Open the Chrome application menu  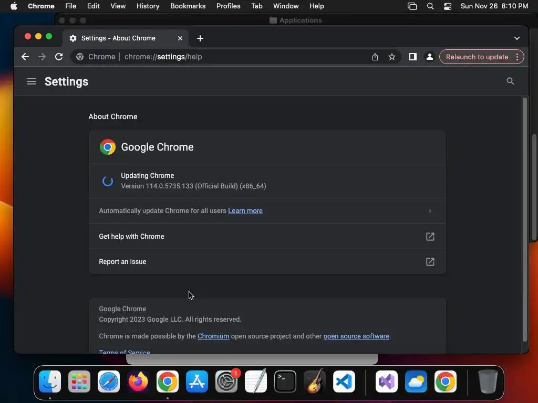[x=41, y=6]
